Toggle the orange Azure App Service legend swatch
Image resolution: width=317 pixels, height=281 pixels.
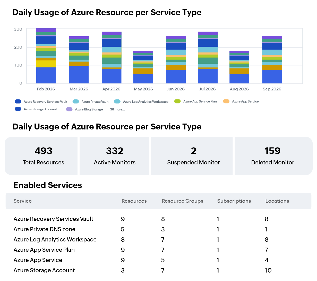[x=226, y=101]
